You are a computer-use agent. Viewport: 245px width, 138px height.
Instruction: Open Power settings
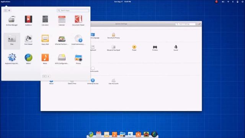(134, 48)
